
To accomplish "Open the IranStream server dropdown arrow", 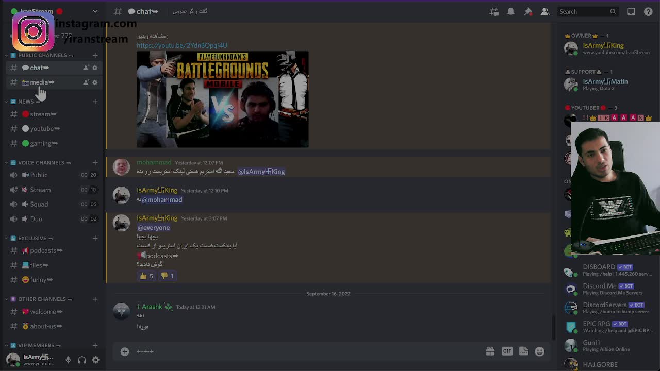I will pos(95,11).
